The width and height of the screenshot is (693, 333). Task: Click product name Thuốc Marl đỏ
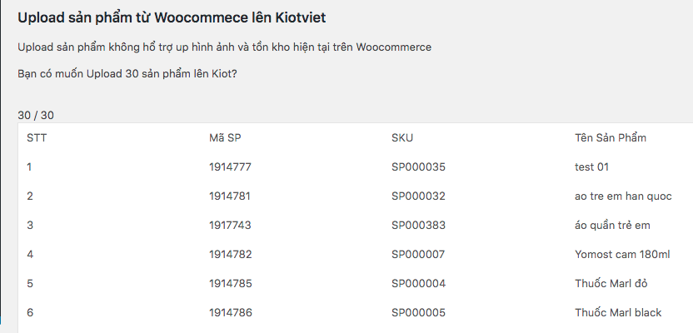click(611, 284)
